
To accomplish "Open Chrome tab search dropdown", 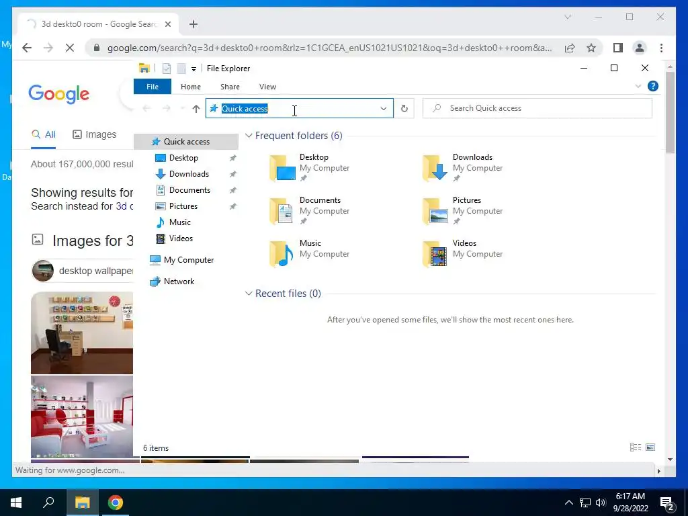I will [568, 17].
